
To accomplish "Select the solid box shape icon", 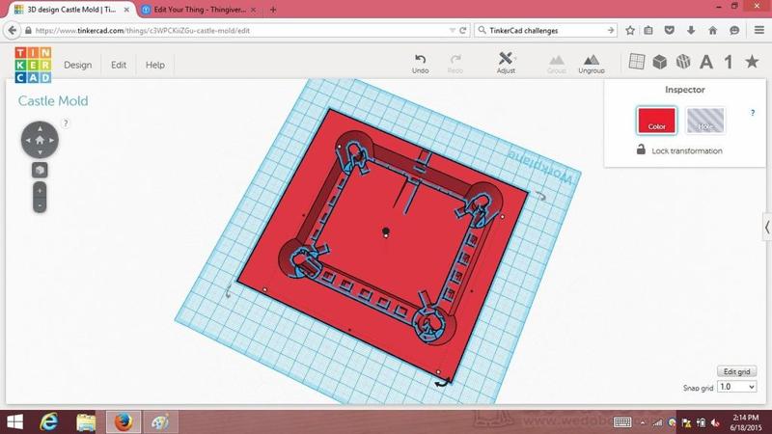I will tap(660, 62).
